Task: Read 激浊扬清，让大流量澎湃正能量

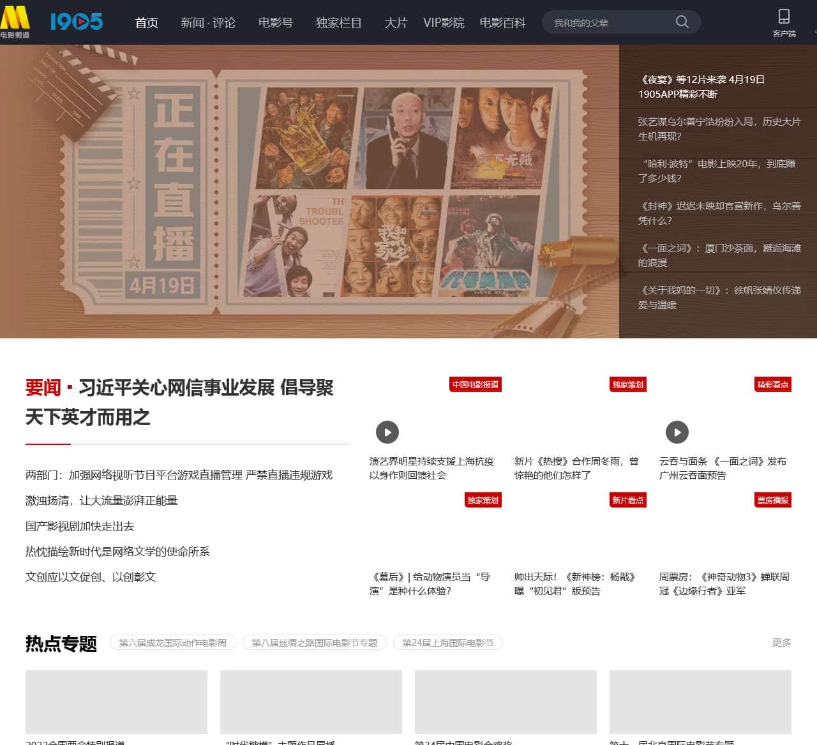Action: coord(101,500)
